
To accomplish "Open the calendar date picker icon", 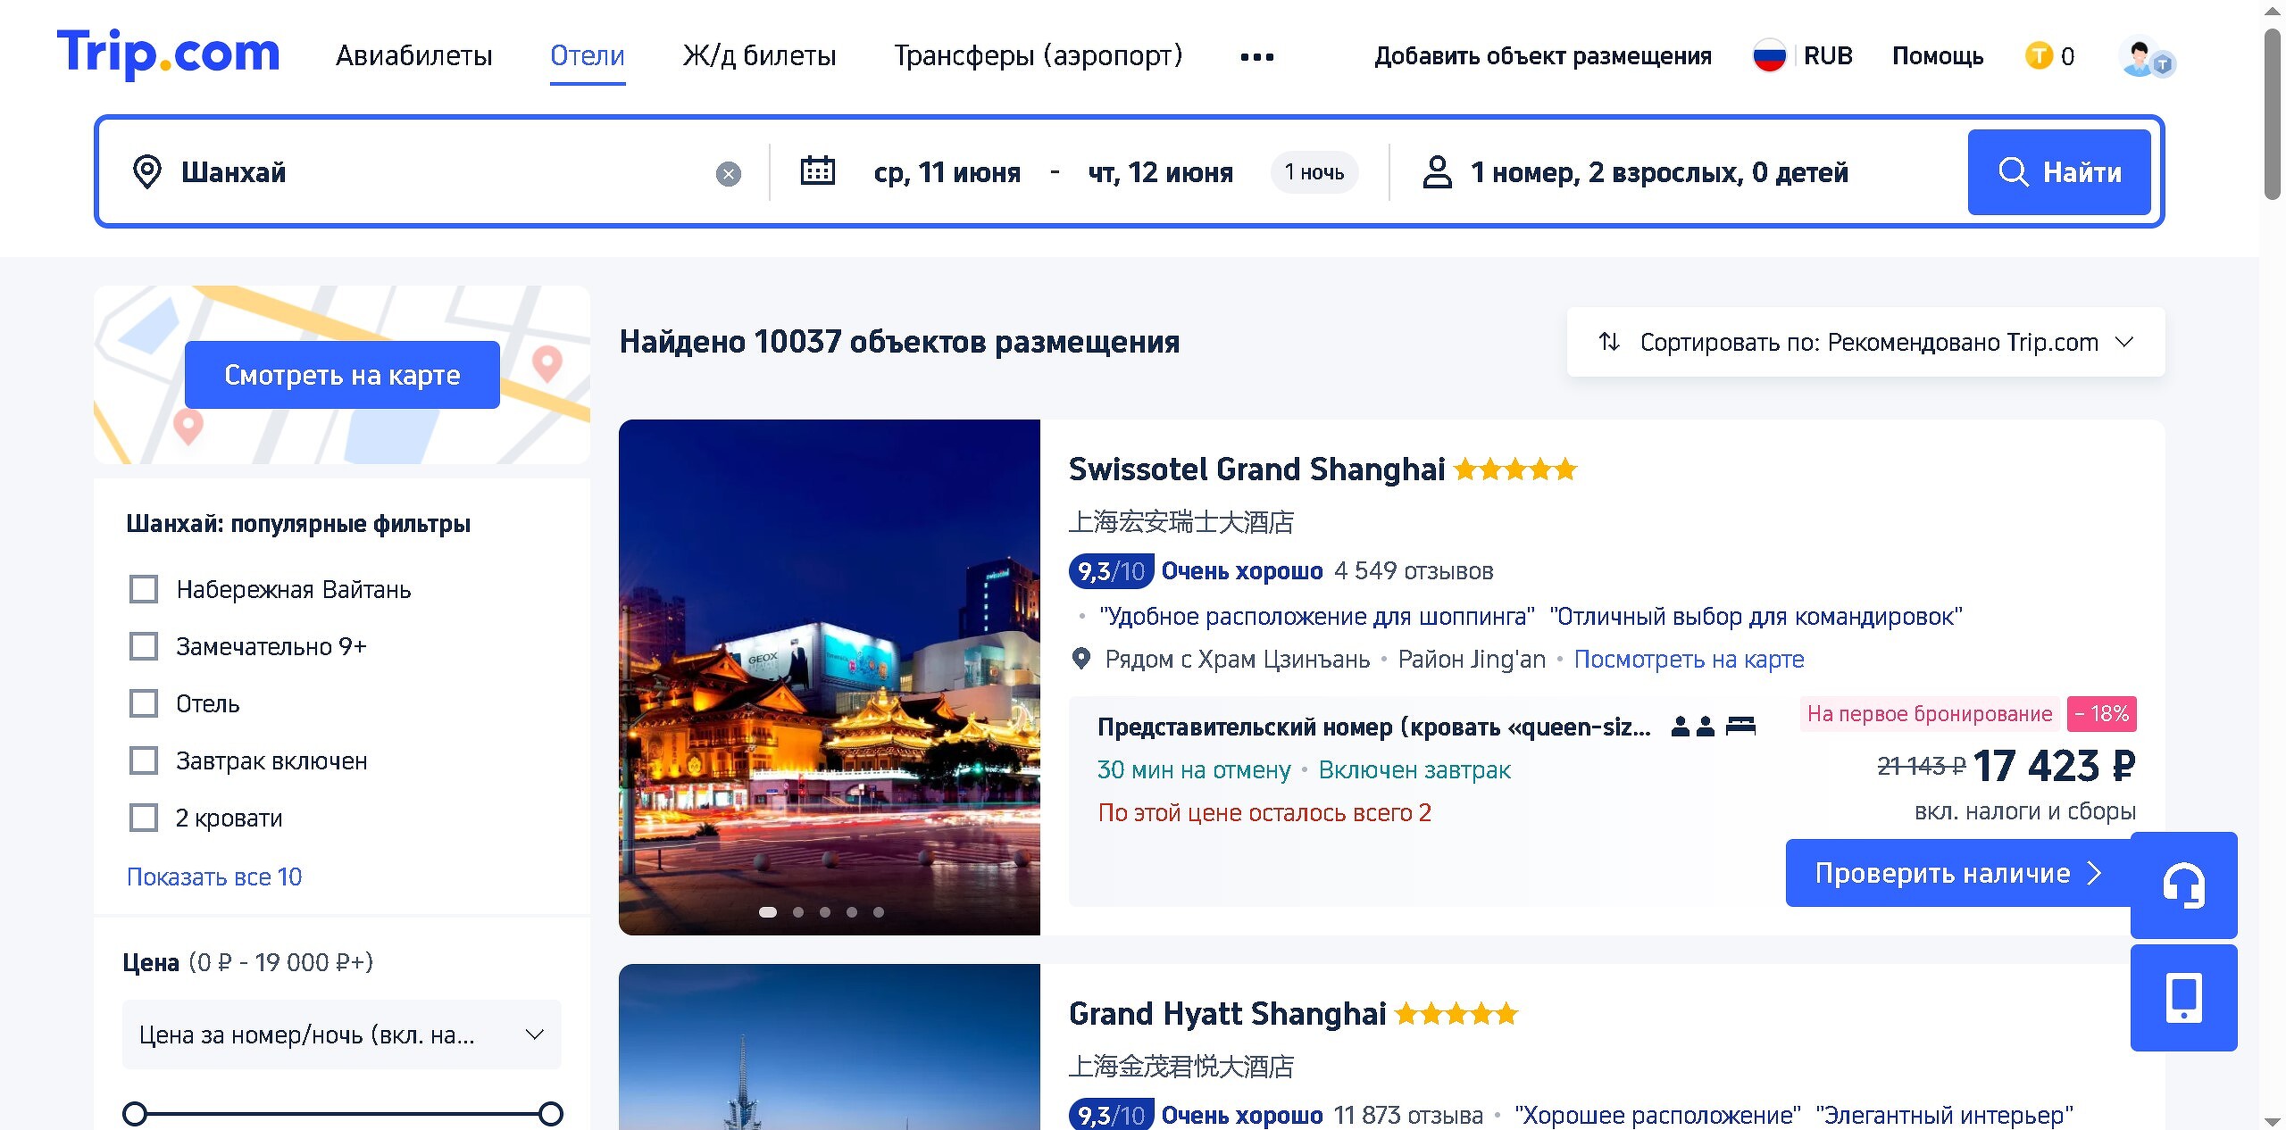I will 817,171.
